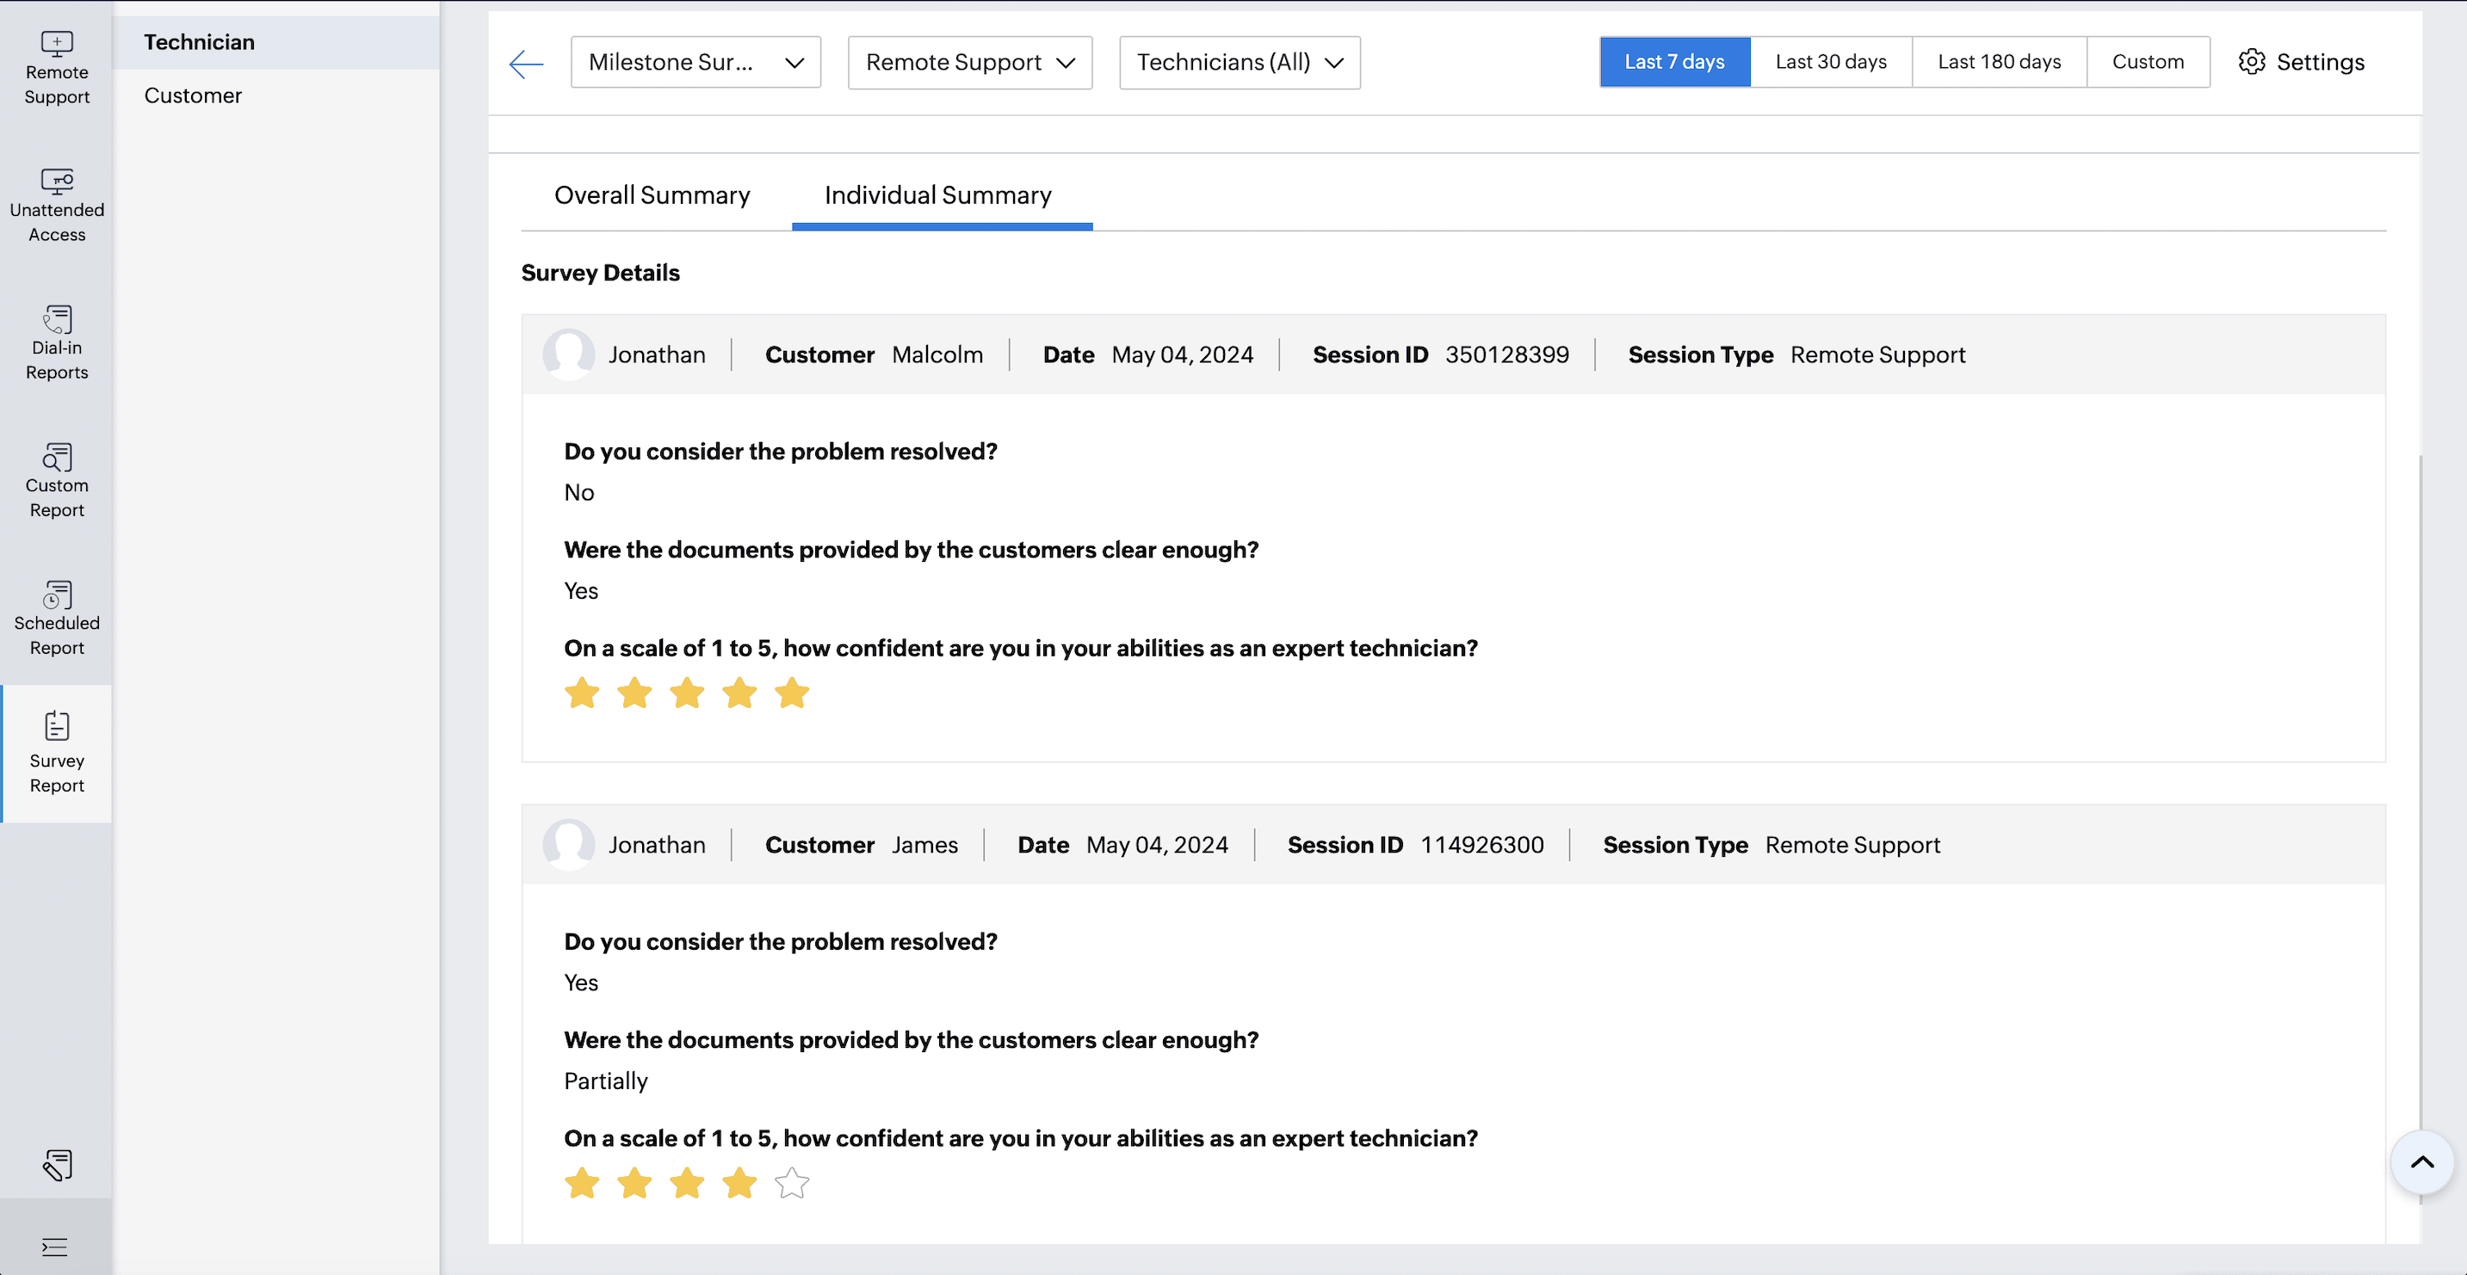
Task: Choose the Last 30 days range
Action: coord(1830,62)
